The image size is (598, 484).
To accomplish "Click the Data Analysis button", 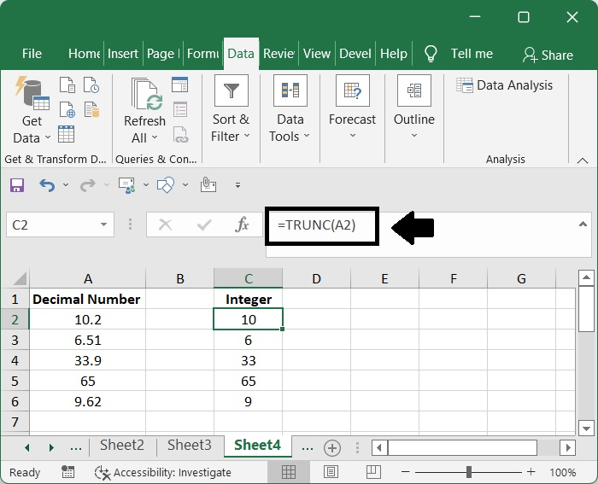I will point(504,85).
